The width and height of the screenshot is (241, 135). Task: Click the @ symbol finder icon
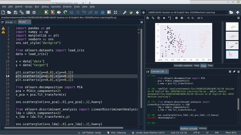click(x=34, y=12)
